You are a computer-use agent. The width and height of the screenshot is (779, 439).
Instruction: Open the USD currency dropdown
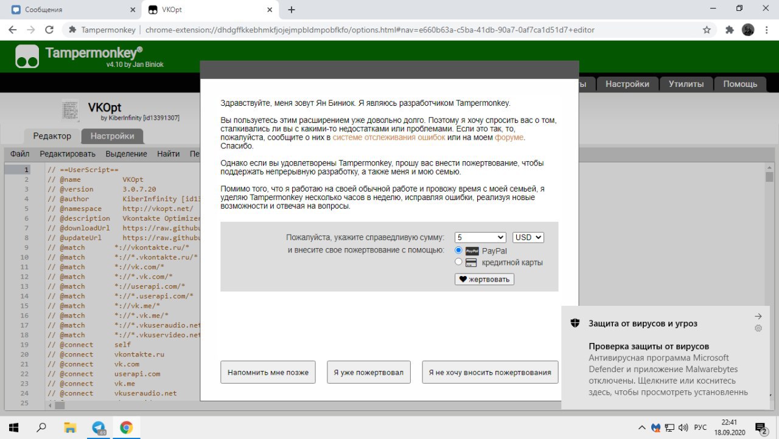(528, 237)
